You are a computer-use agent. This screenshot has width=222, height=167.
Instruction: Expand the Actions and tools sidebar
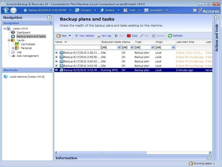coord(216,18)
